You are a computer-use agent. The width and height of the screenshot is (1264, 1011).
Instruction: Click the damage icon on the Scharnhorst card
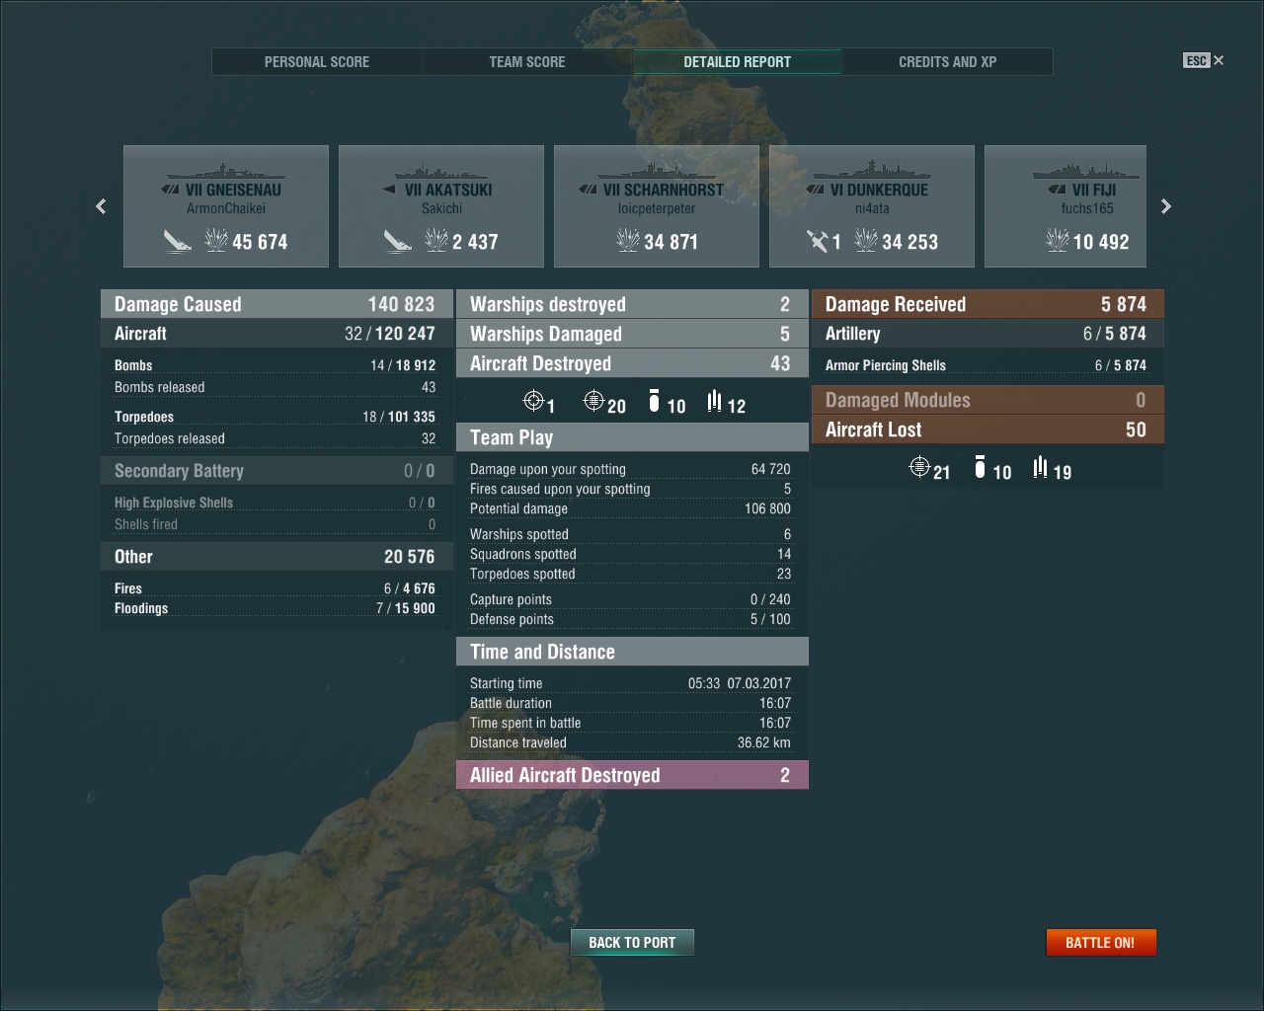click(628, 240)
